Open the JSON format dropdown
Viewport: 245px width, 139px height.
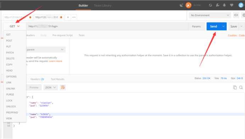pyautogui.click(x=50, y=87)
